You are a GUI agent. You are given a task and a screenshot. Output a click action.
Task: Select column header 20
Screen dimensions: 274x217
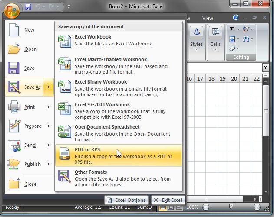coord(234,78)
